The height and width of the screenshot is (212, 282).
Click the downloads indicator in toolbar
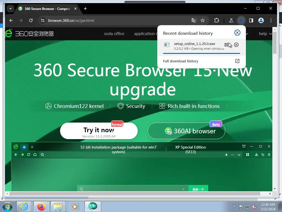point(241,20)
